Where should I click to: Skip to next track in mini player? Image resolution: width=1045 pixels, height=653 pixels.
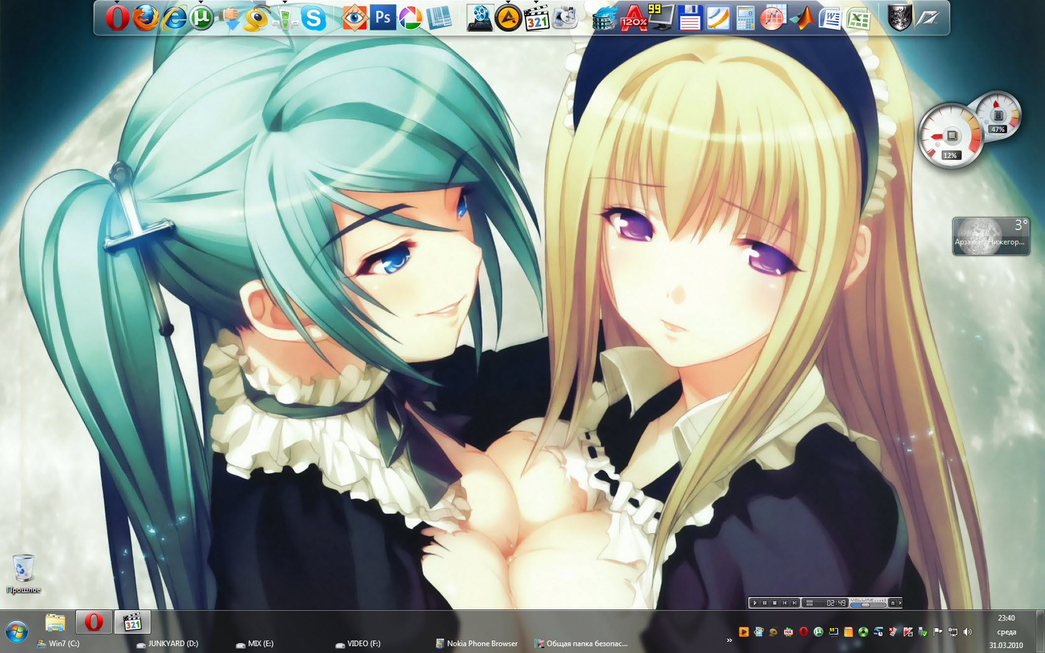click(794, 603)
